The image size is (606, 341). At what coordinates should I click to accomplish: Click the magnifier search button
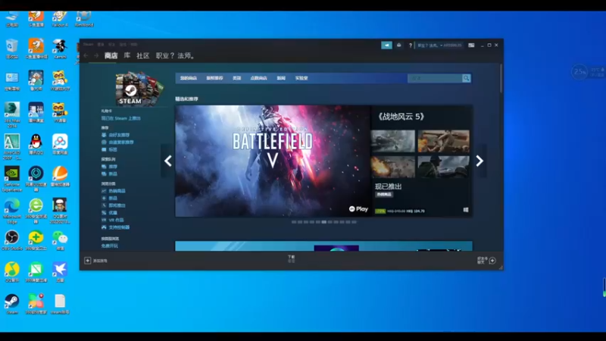point(467,78)
